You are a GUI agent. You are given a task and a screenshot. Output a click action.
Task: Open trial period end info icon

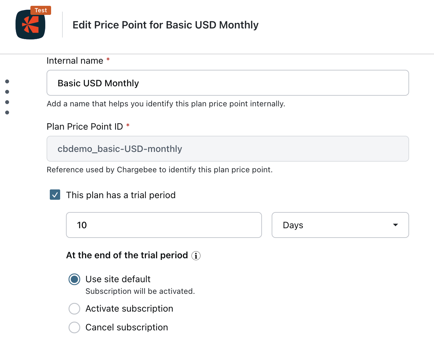(196, 256)
